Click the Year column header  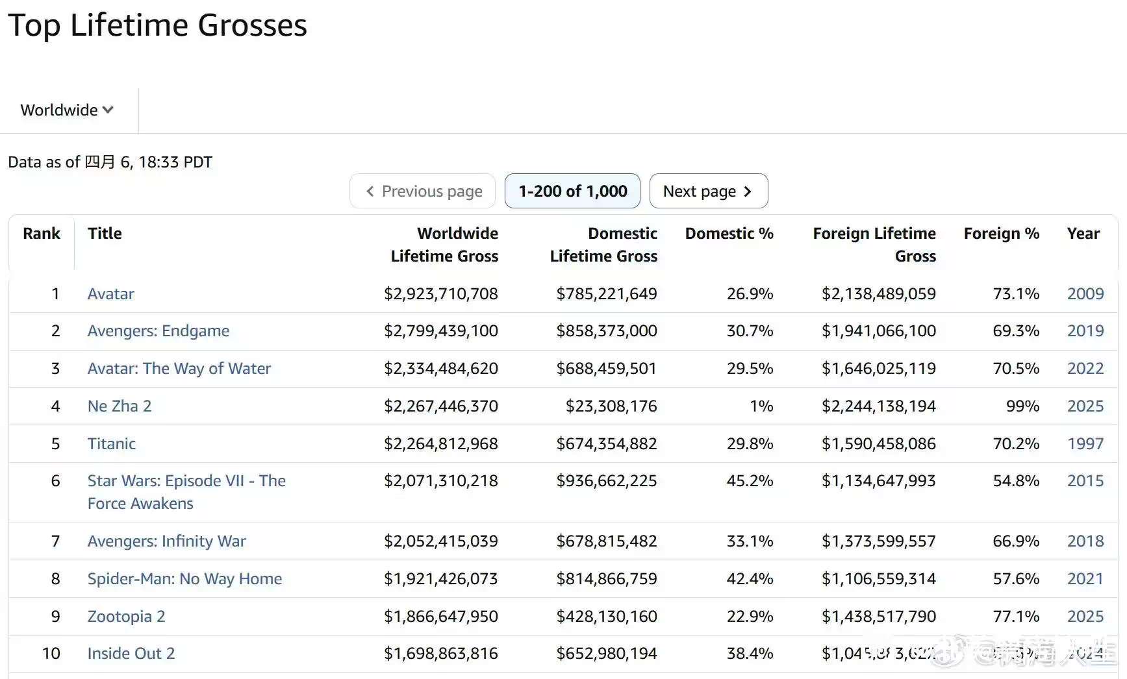click(x=1083, y=234)
